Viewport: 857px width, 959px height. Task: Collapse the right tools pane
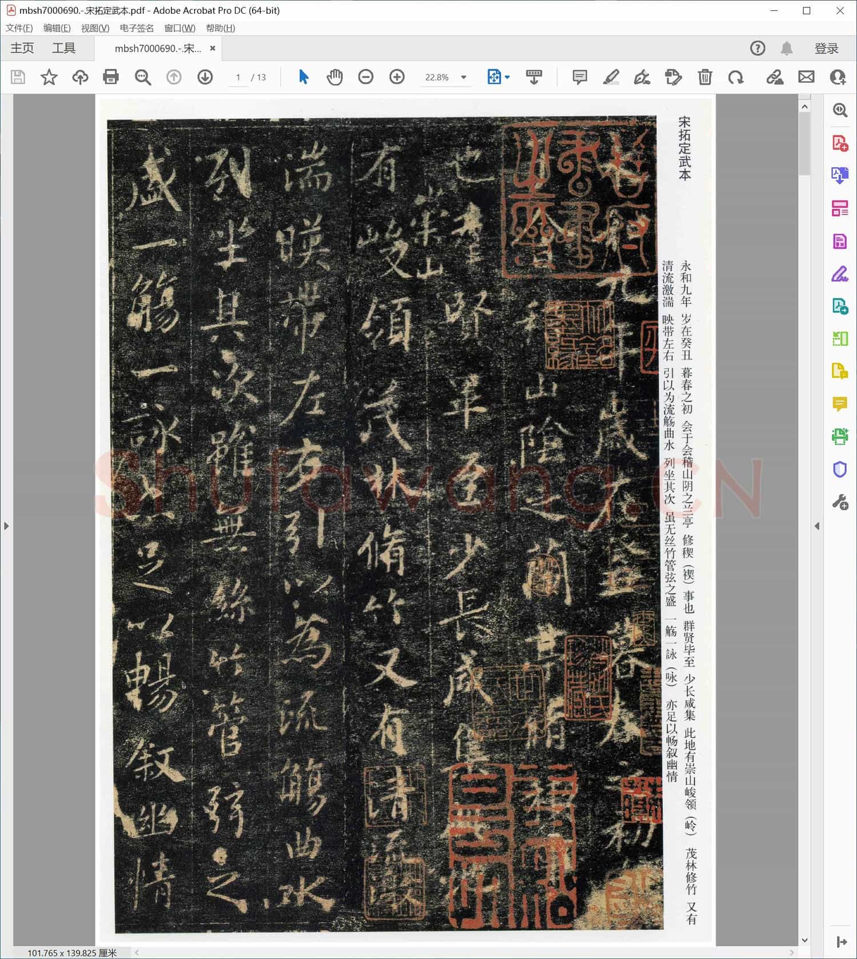[x=817, y=526]
